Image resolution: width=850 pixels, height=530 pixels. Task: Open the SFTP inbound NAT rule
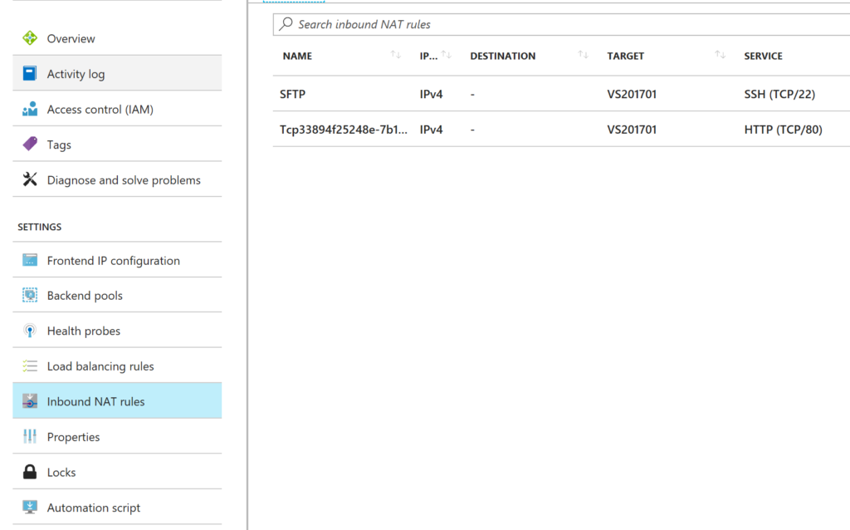click(x=292, y=94)
